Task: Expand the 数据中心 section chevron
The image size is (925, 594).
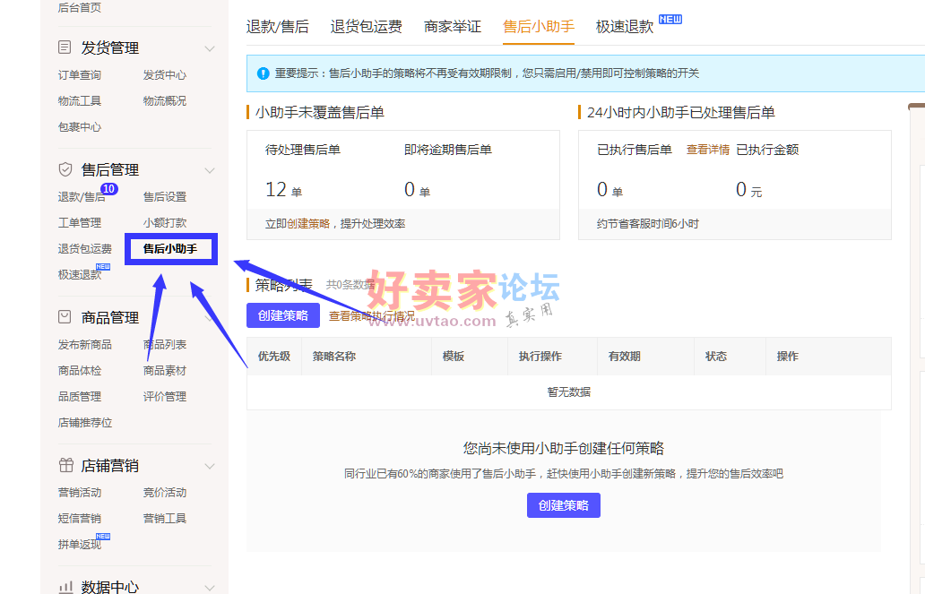Action: pyautogui.click(x=210, y=588)
